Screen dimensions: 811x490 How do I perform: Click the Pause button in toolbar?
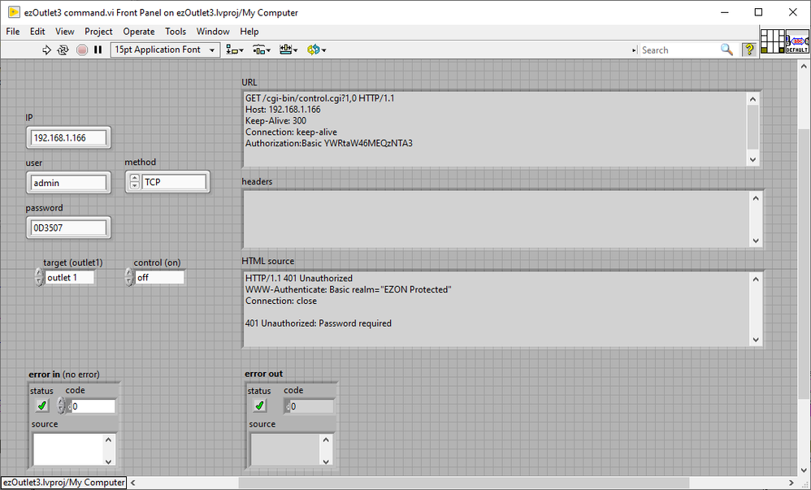(x=98, y=50)
